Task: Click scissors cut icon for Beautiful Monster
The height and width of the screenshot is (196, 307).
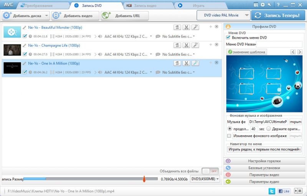Action: click(186, 27)
